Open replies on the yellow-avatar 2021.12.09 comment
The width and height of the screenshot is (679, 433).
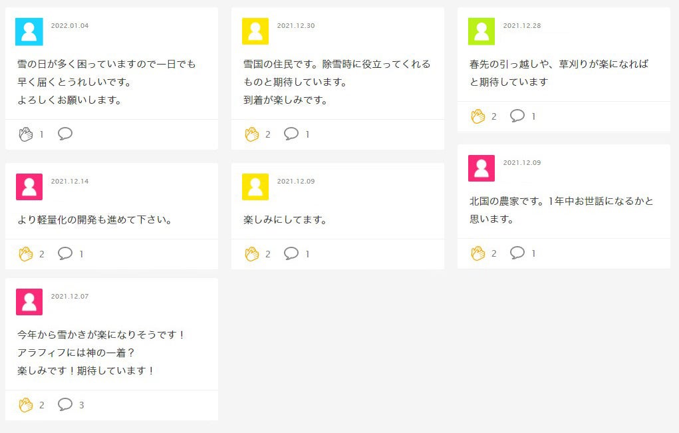click(x=291, y=253)
